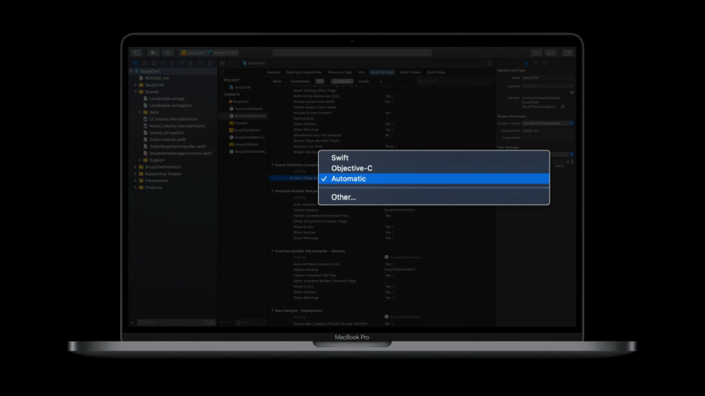
Task: Show the Report navigator
Action: point(210,63)
